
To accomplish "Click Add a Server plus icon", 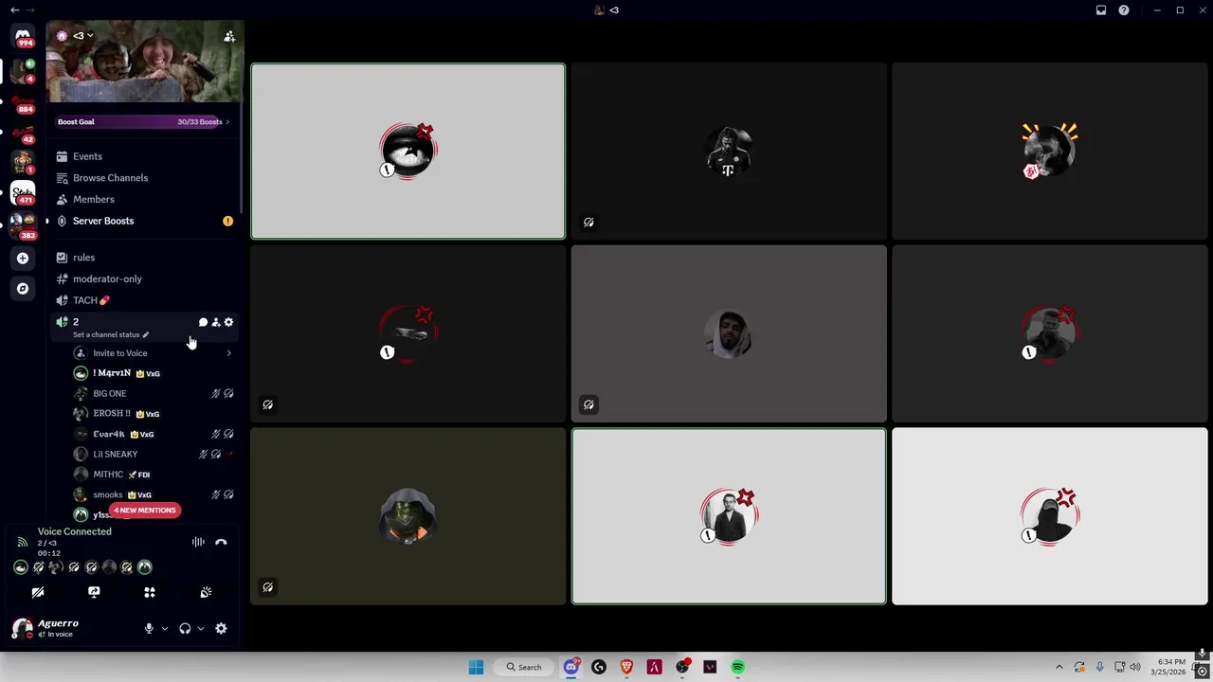I will (23, 258).
